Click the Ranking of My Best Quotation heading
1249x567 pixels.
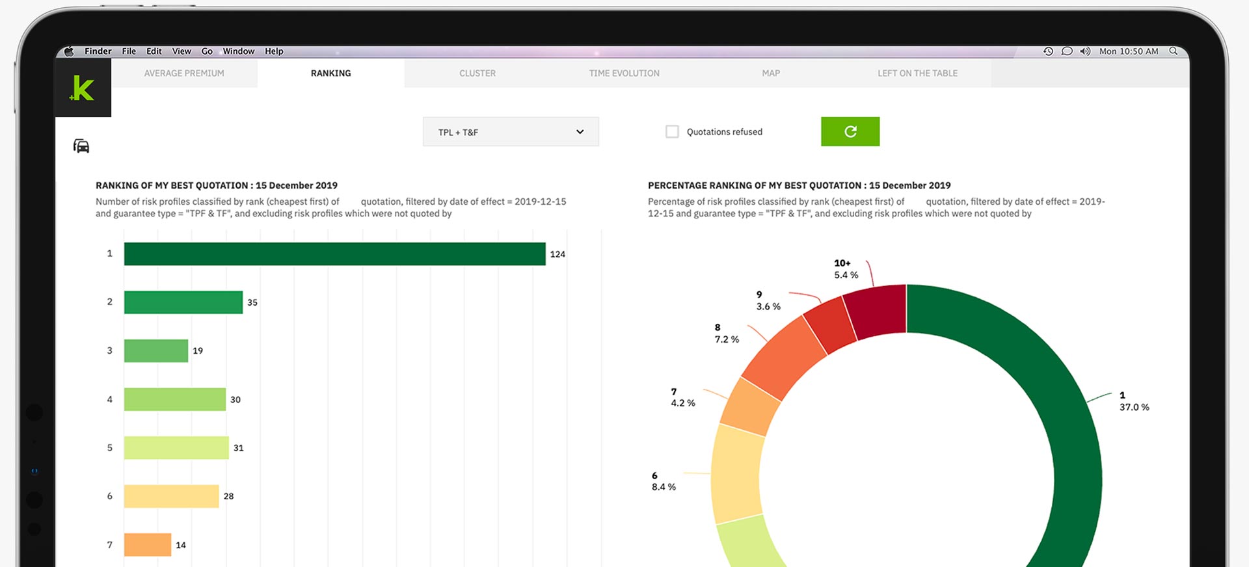tap(217, 185)
